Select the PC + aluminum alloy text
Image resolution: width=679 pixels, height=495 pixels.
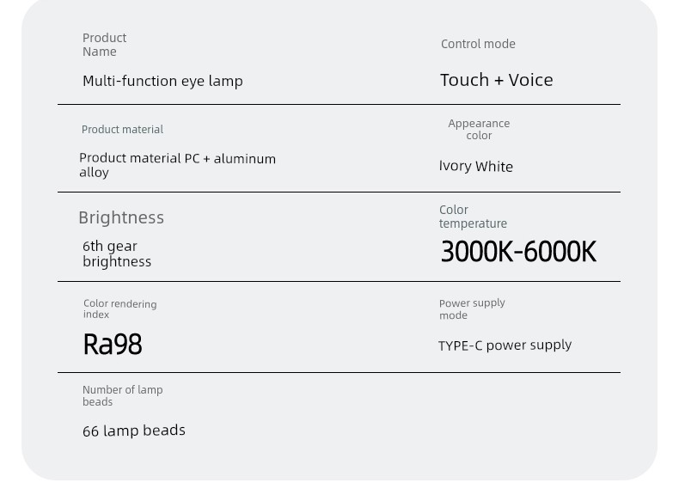tap(178, 165)
